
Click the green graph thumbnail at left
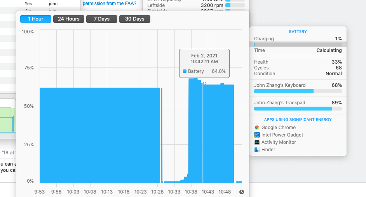7,120
